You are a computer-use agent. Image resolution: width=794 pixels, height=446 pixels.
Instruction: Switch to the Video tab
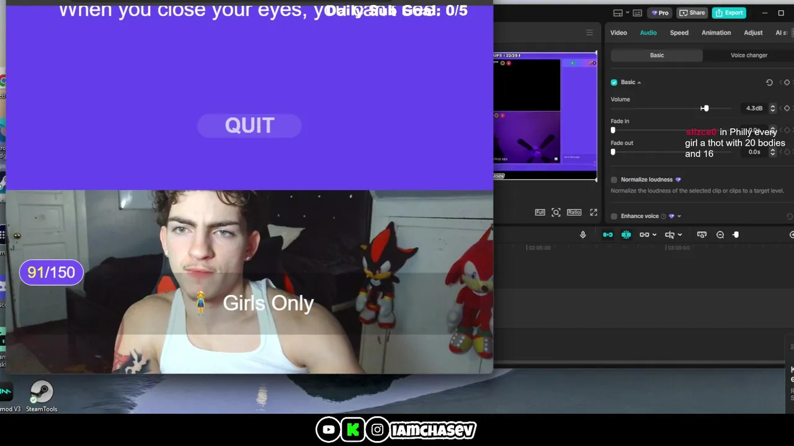(618, 33)
